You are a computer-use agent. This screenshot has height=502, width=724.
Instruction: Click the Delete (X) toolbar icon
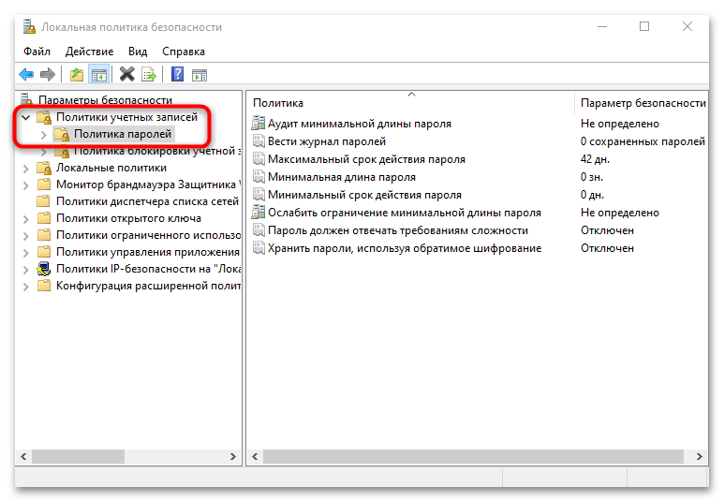(x=127, y=74)
